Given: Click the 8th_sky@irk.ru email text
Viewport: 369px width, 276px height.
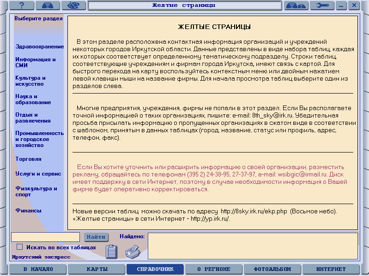Looking at the screenshot, I should [272, 115].
